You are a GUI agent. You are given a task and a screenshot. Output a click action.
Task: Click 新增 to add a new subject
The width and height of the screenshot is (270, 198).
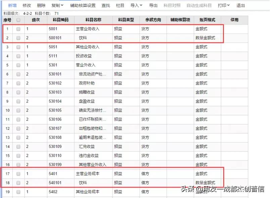12,5
